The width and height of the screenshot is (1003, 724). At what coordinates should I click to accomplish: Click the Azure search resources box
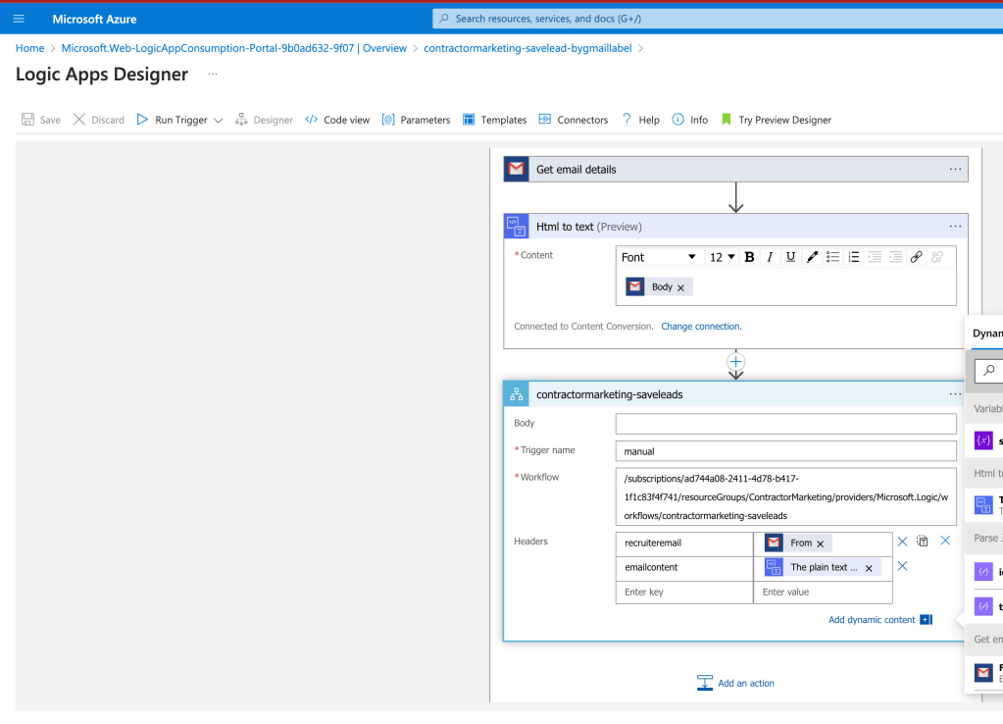pos(718,19)
